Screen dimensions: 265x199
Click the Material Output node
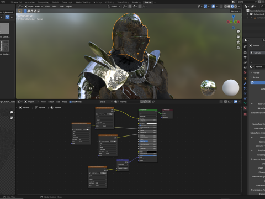coord(167,114)
